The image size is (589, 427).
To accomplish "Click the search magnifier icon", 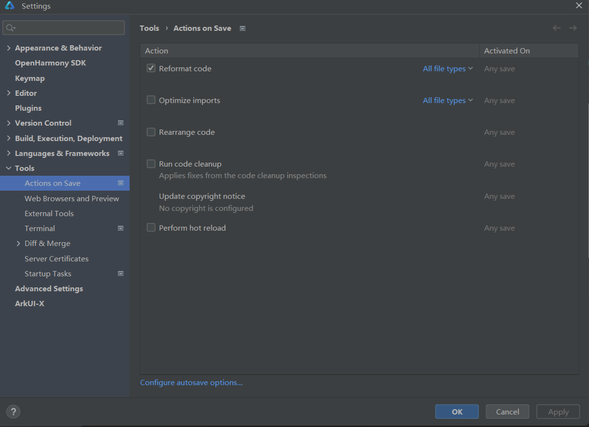I will tap(11, 28).
